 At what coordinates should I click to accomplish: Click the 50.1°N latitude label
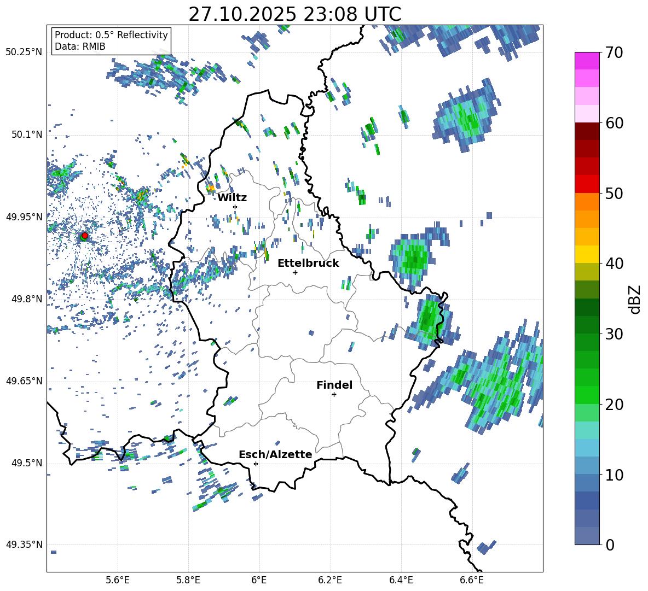[26, 134]
